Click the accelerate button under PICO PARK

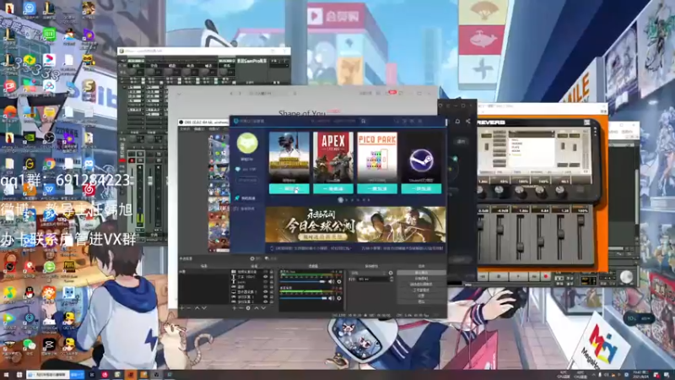click(377, 188)
